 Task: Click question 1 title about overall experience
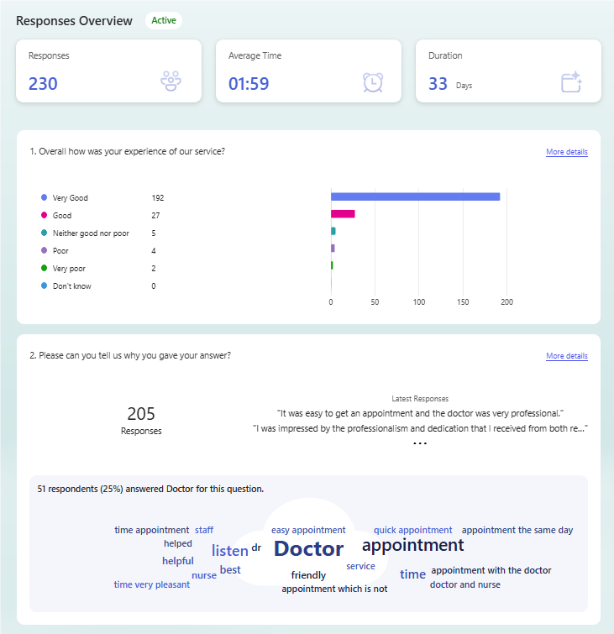(x=127, y=151)
